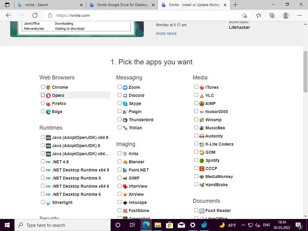Image resolution: width=308 pixels, height=231 pixels.
Task: Click the Type here to search box
Action: pyautogui.click(x=63, y=225)
